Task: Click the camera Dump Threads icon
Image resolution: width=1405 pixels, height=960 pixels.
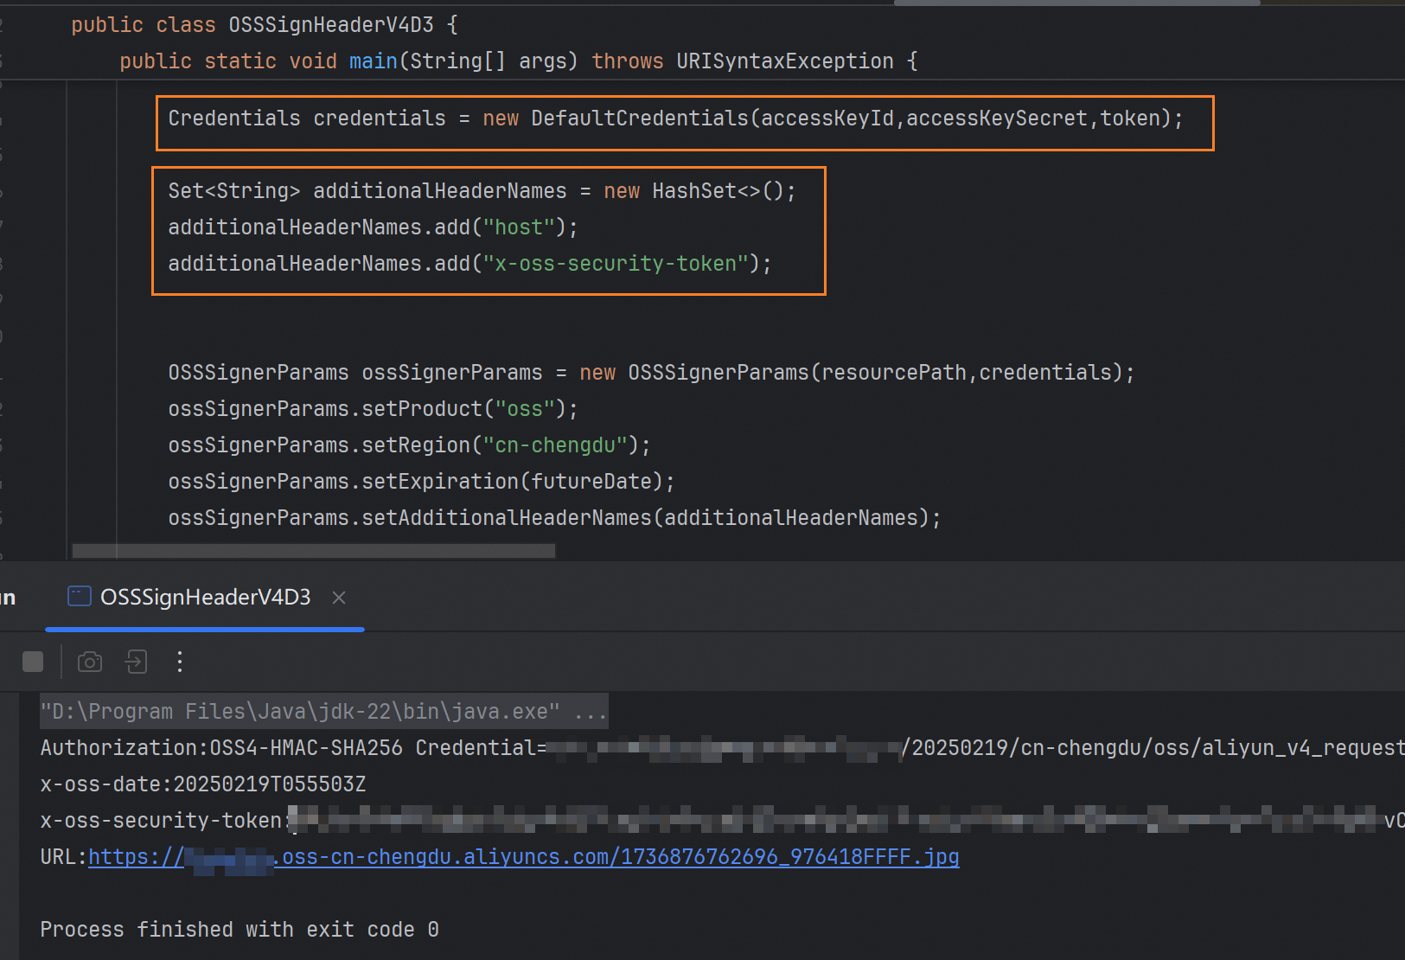Action: [x=90, y=662]
